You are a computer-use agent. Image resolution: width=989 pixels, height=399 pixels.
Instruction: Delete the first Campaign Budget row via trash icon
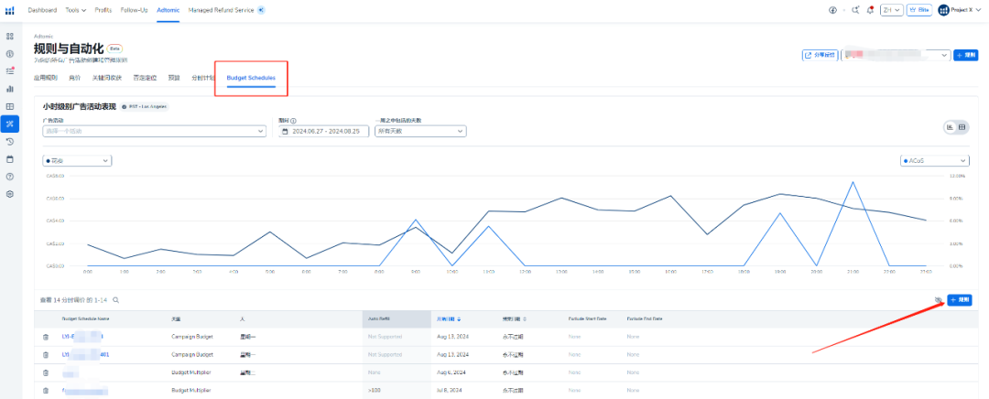[x=46, y=337]
